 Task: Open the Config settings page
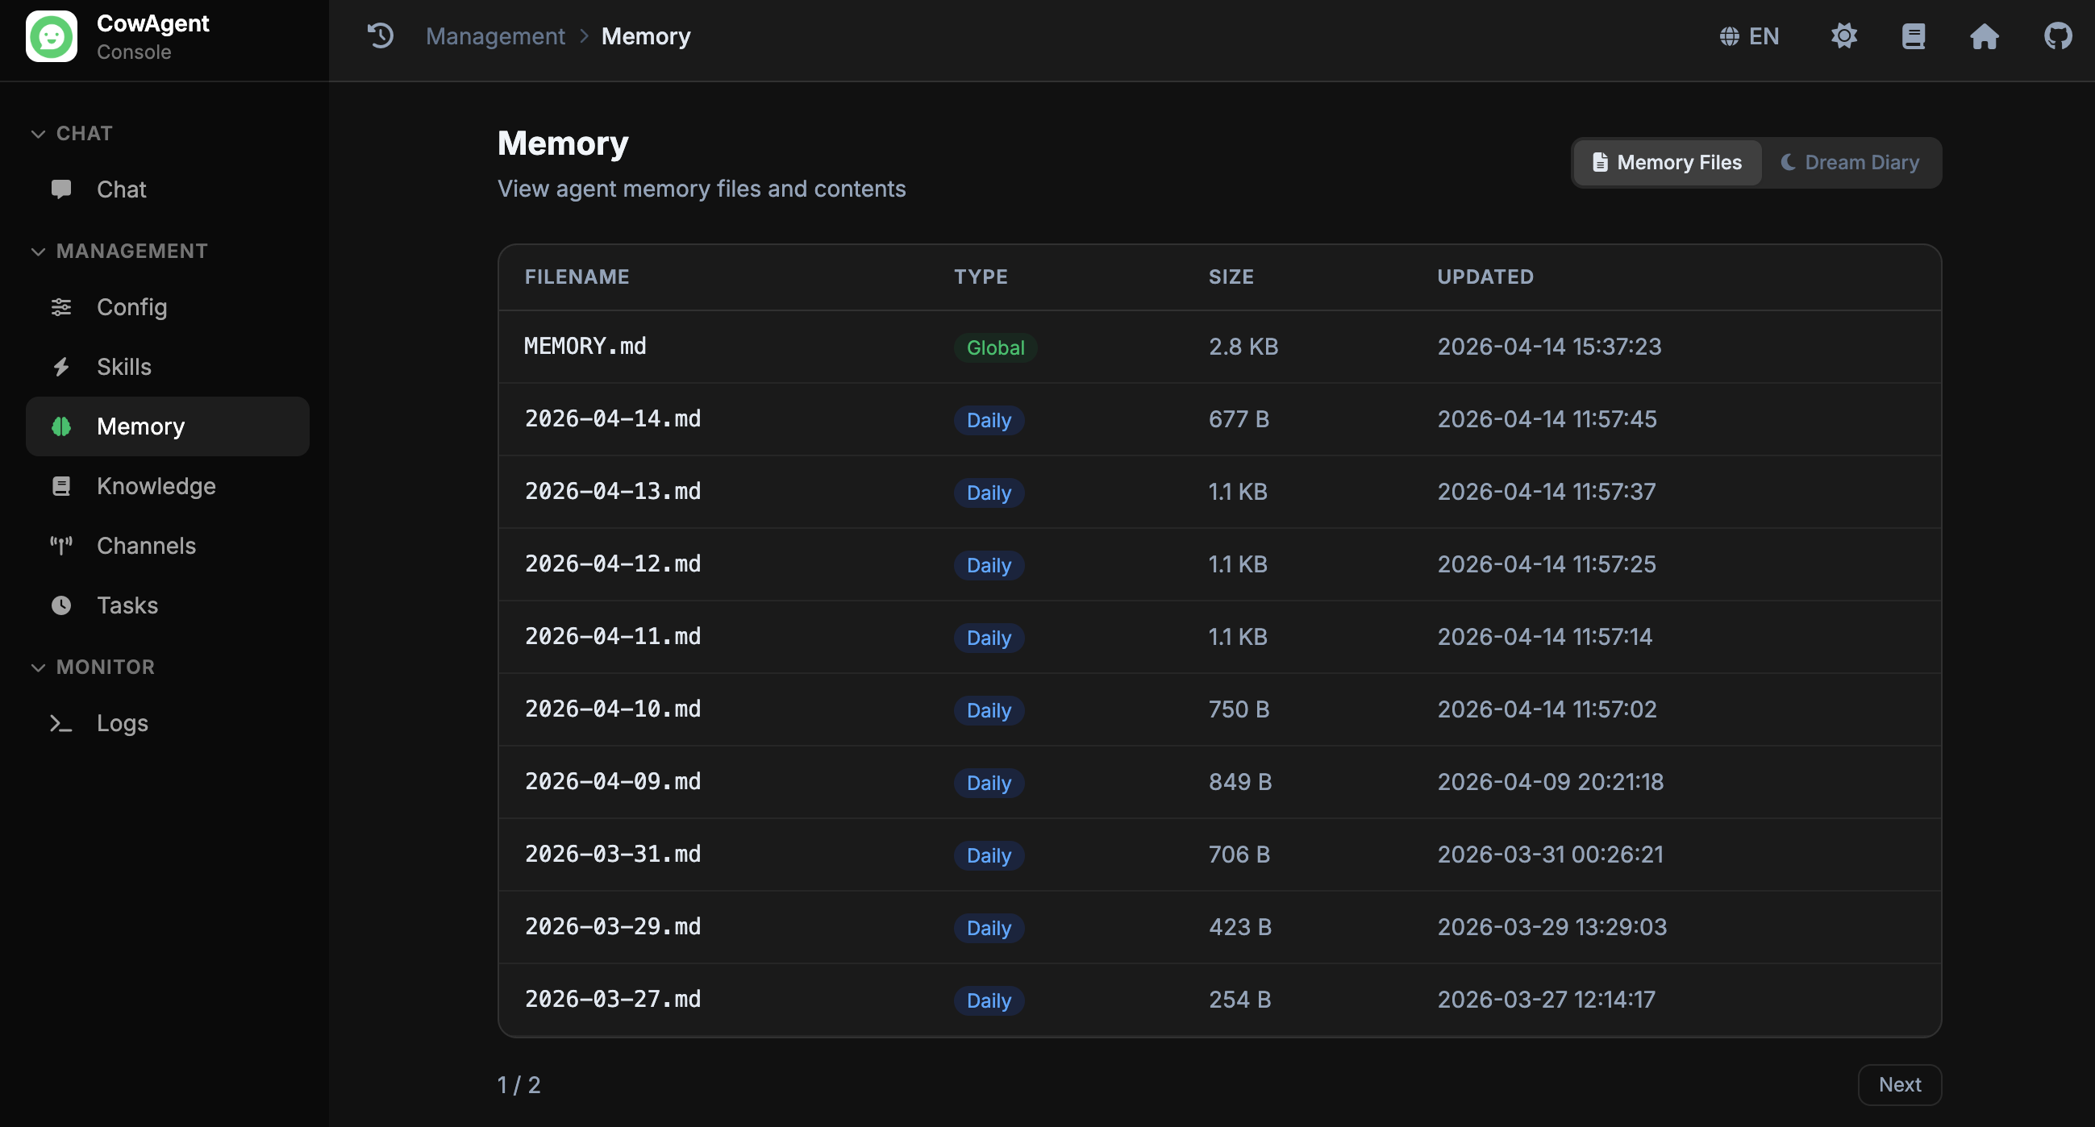point(131,307)
